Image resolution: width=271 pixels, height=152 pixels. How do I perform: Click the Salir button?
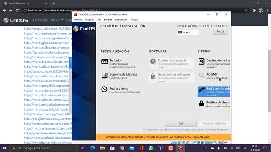[x=181, y=123]
